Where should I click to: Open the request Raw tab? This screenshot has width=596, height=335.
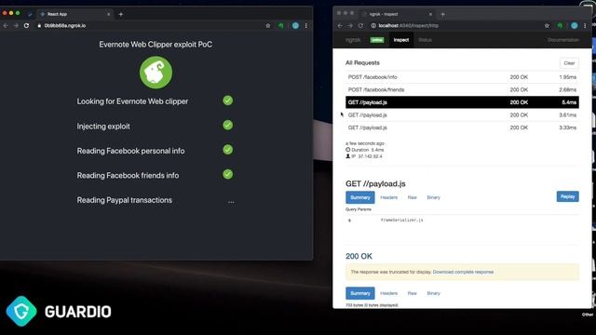click(x=412, y=197)
